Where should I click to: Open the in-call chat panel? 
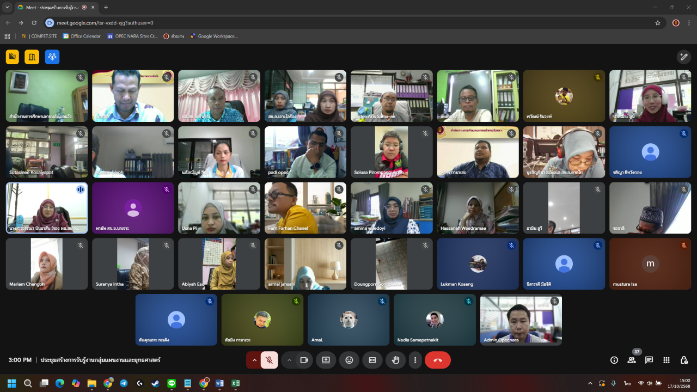click(x=649, y=360)
